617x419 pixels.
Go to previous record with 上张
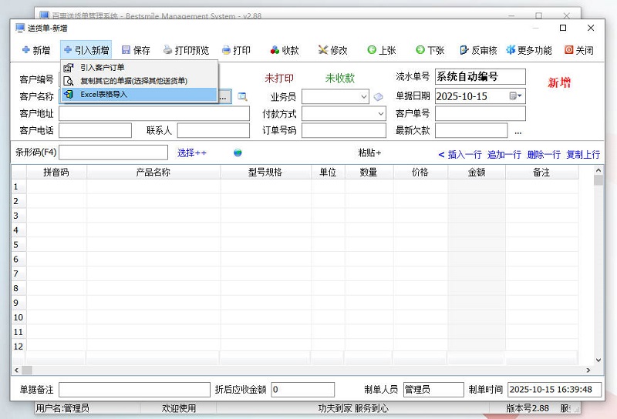coord(381,50)
